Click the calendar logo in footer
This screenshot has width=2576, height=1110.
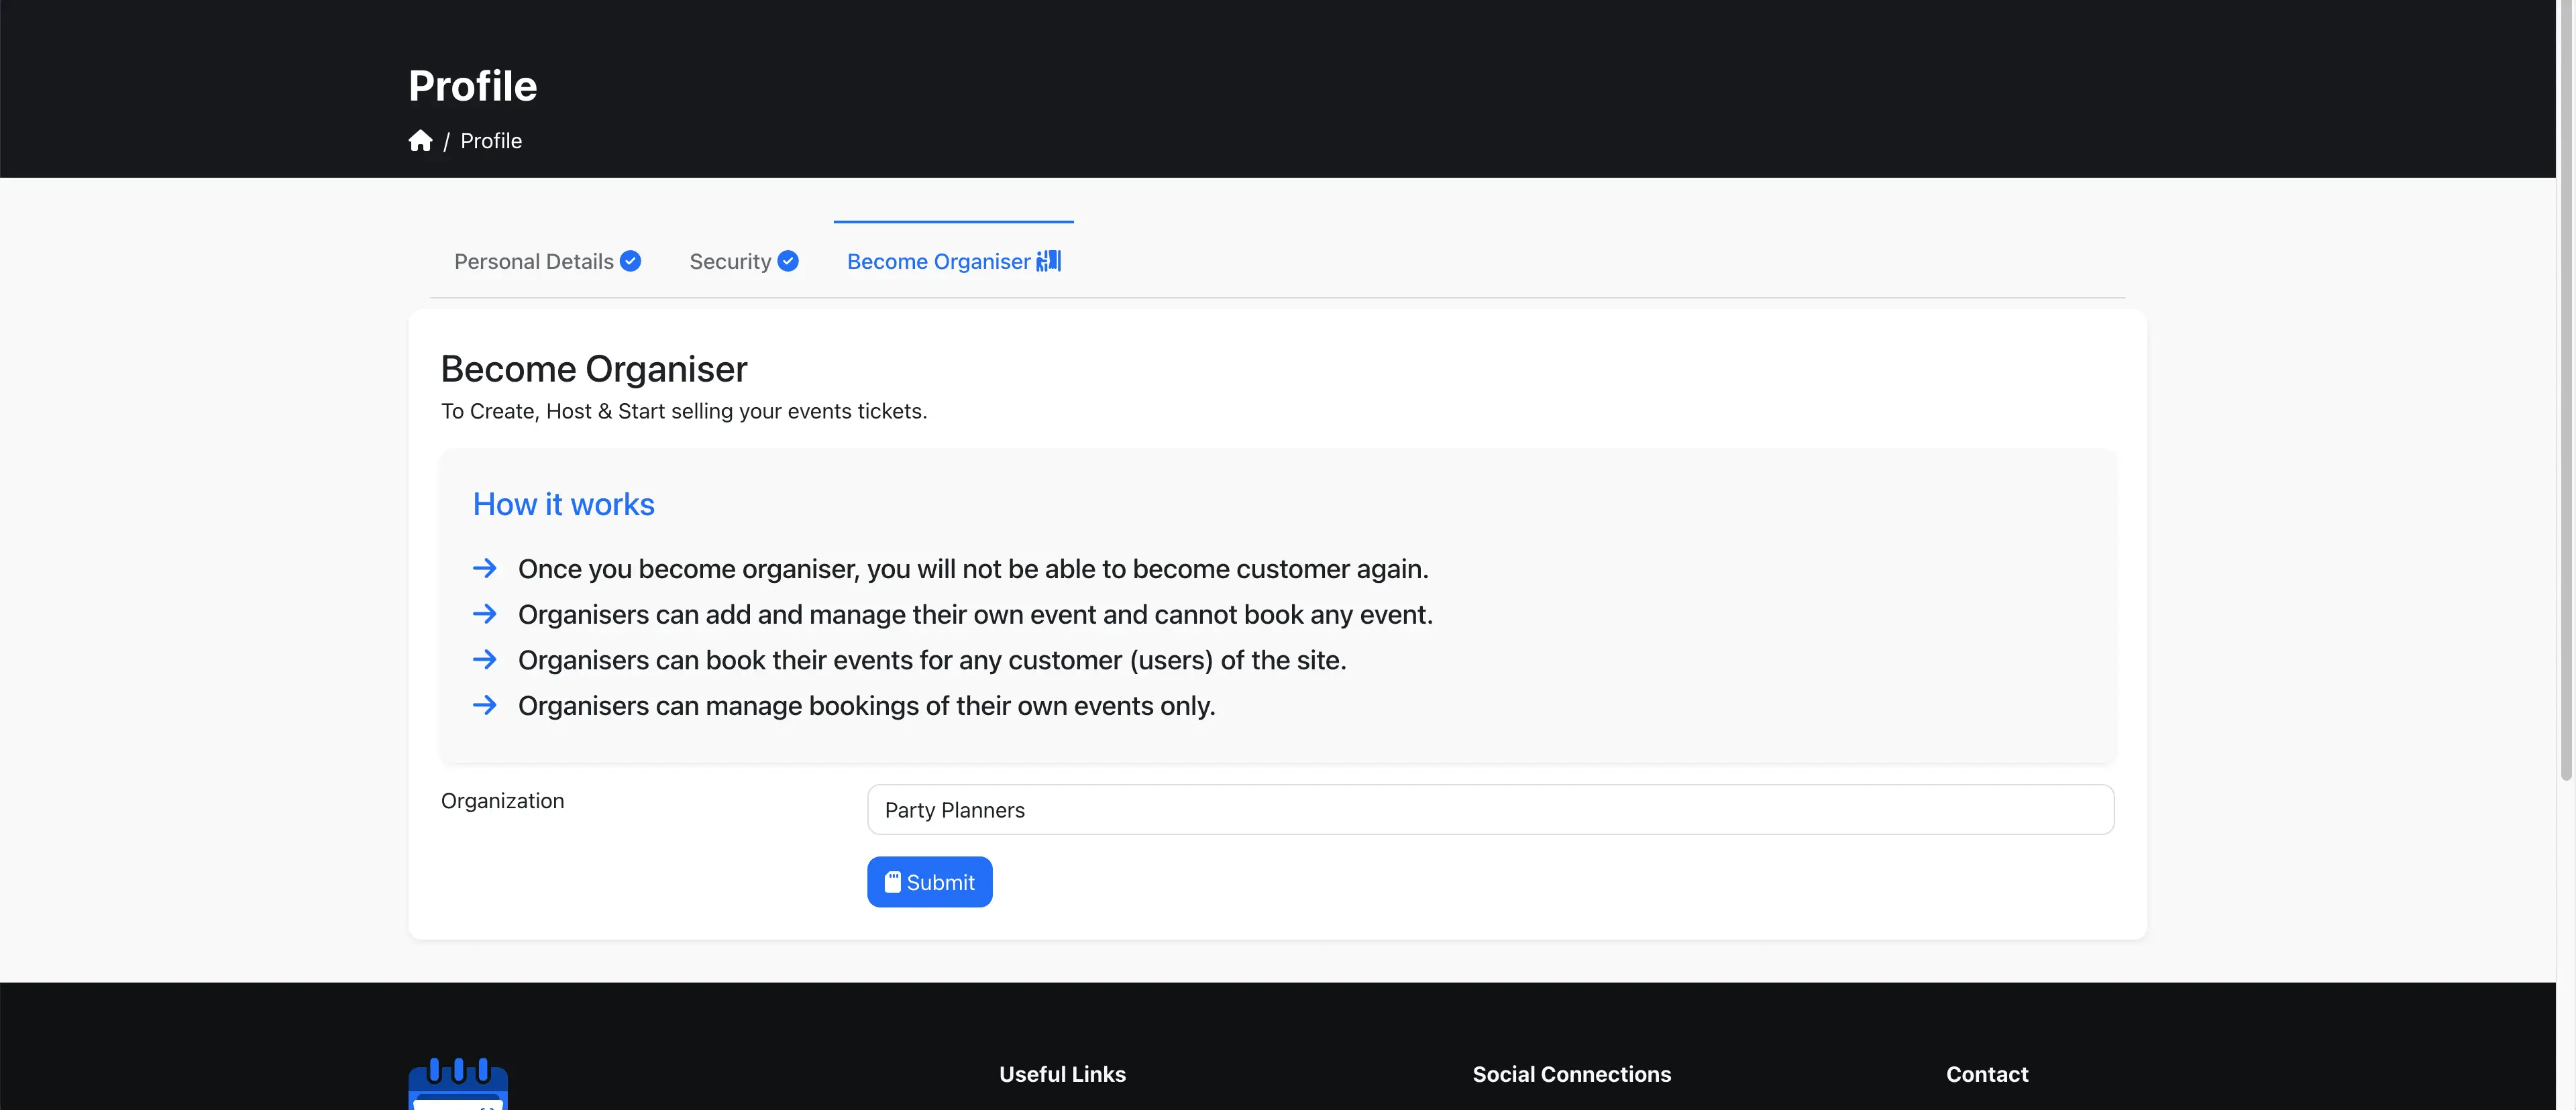[458, 1085]
